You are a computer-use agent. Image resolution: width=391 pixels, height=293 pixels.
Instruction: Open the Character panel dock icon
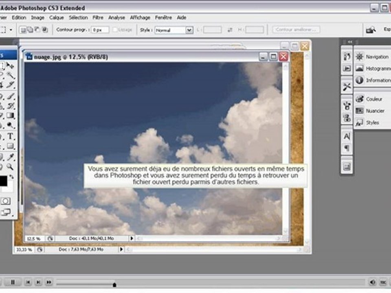tap(347, 137)
